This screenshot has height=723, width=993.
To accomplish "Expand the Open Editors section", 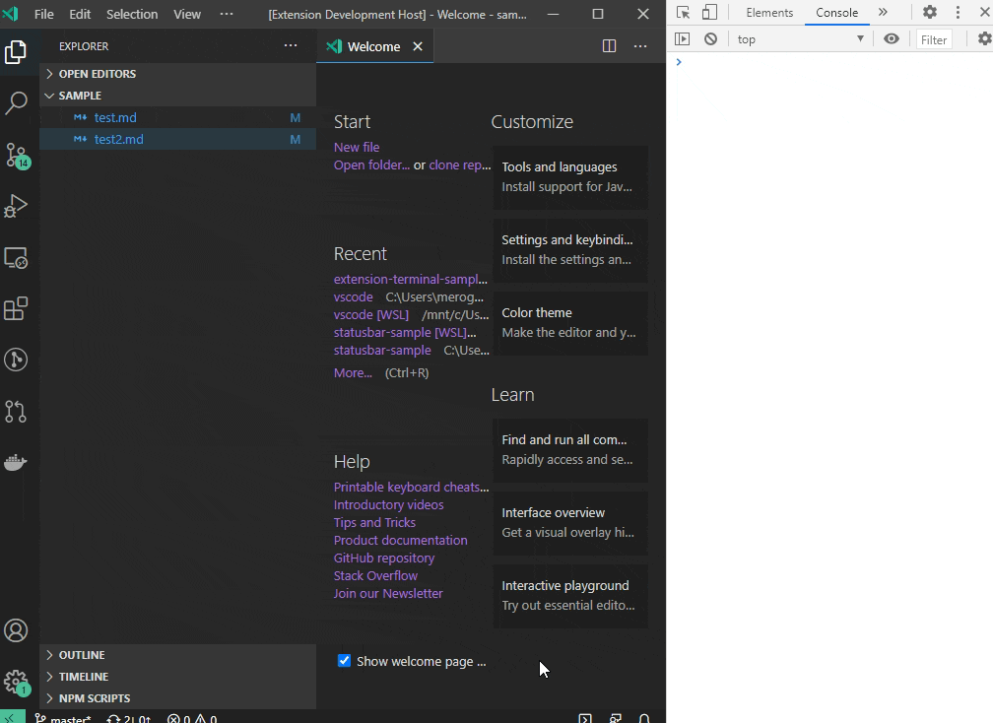I will (x=177, y=74).
